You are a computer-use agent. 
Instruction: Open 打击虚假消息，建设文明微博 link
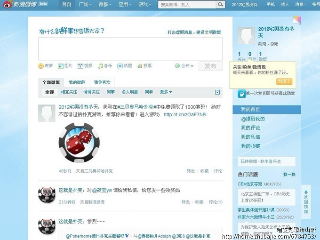pos(194,32)
